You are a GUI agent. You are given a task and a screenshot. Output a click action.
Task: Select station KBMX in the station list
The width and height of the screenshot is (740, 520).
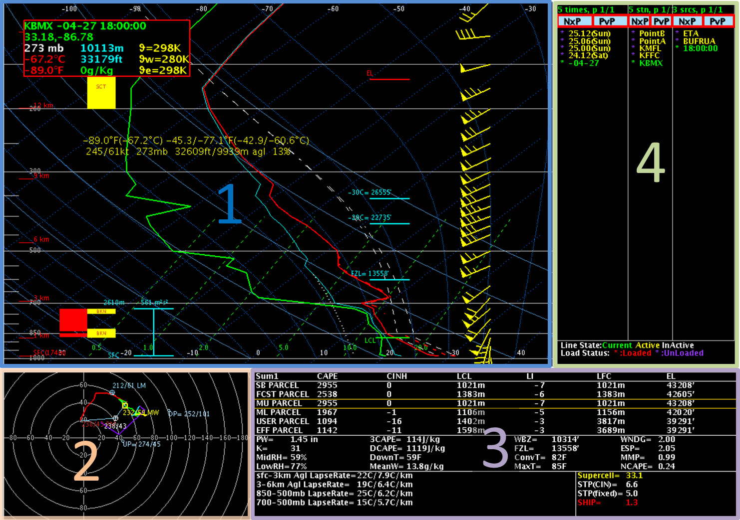pyautogui.click(x=651, y=63)
